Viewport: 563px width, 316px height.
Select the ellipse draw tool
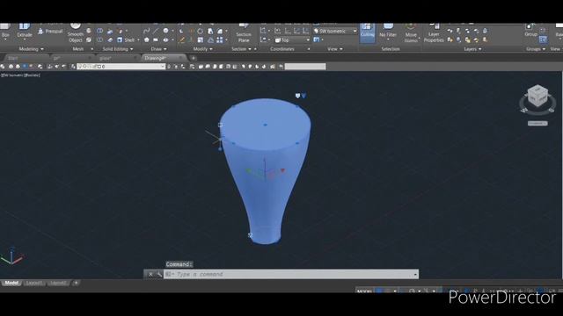click(x=165, y=39)
